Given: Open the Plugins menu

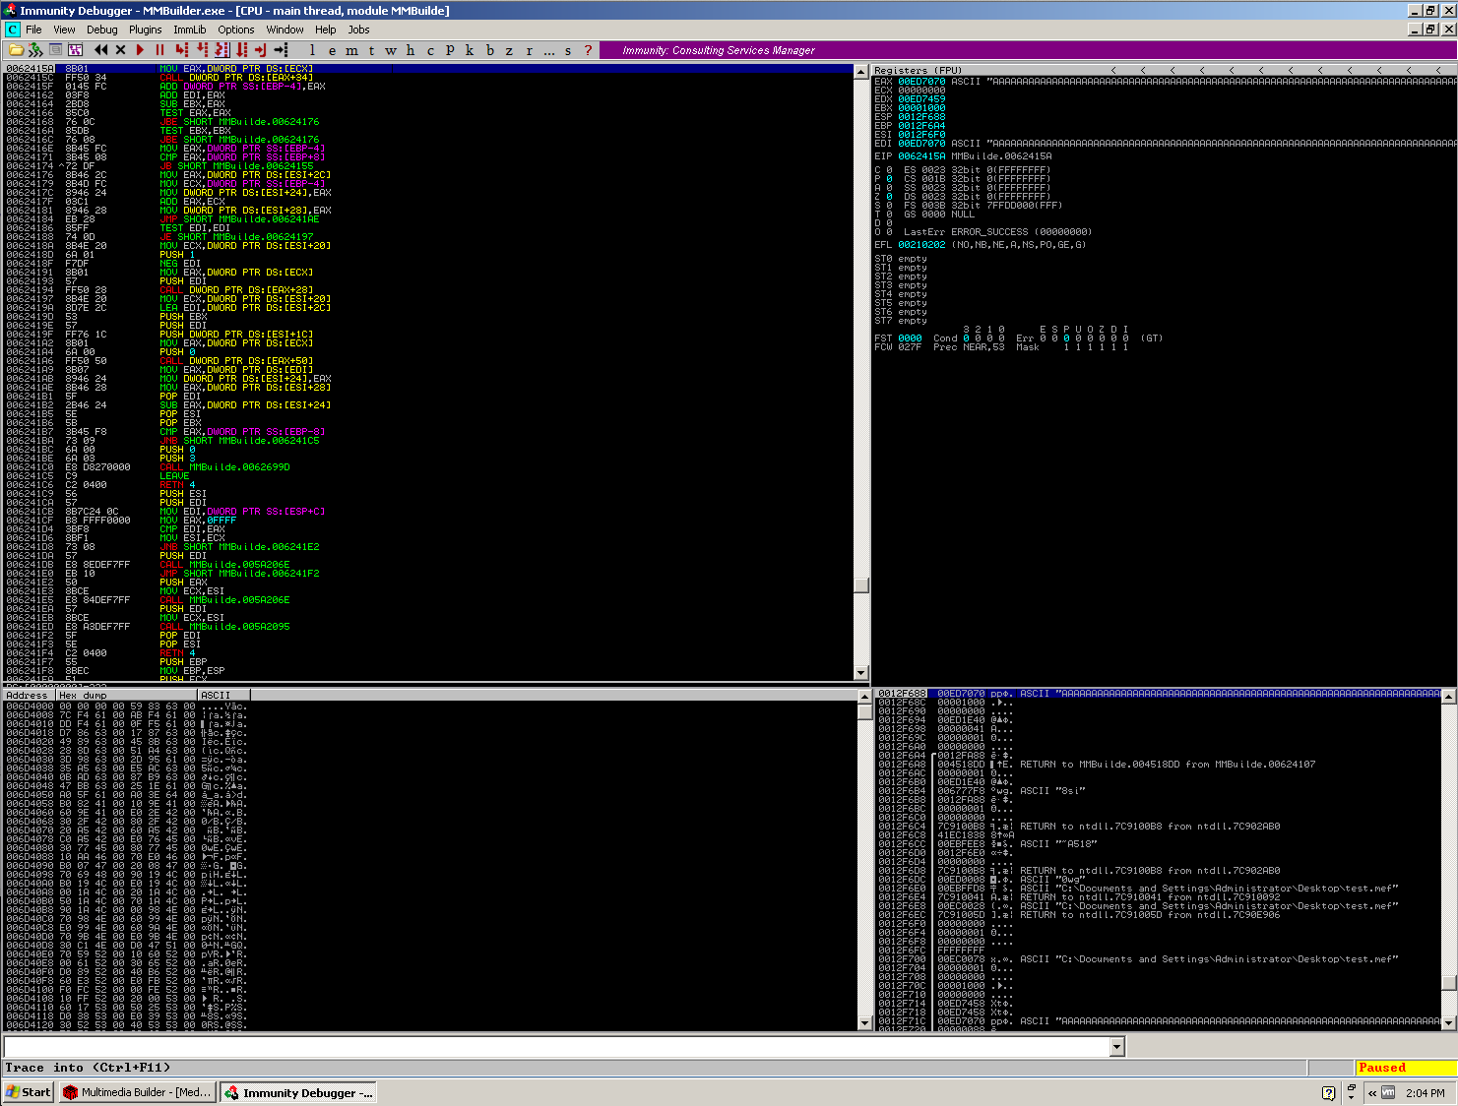Looking at the screenshot, I should tap(146, 30).
